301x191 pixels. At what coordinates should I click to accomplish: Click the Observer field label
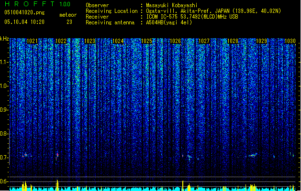97,5
